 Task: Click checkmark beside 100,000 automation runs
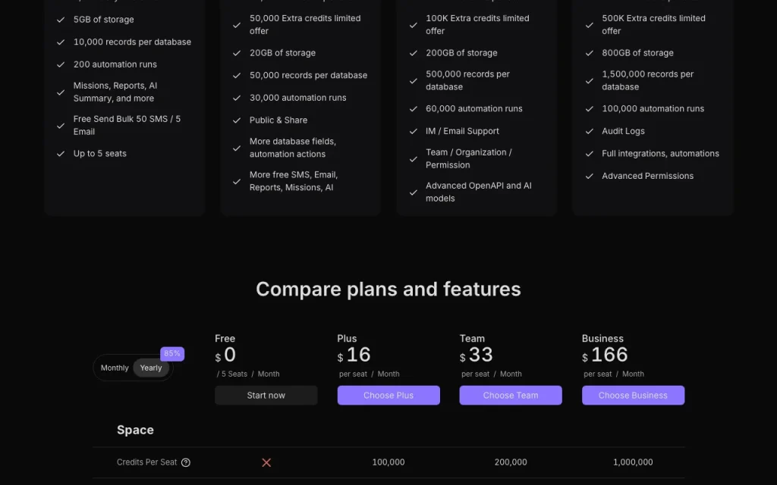click(x=589, y=109)
